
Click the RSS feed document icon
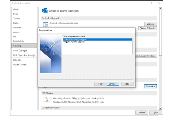point(46,99)
